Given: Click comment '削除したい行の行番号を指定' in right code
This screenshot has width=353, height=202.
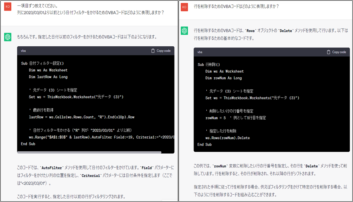Looking at the screenshot, I should point(229,111).
